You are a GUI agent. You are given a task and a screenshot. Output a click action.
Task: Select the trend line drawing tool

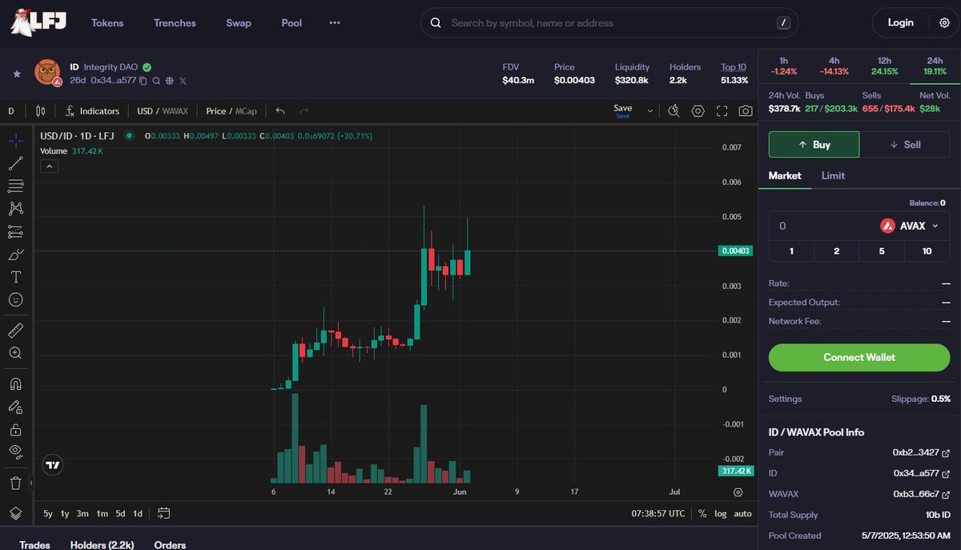pos(15,163)
